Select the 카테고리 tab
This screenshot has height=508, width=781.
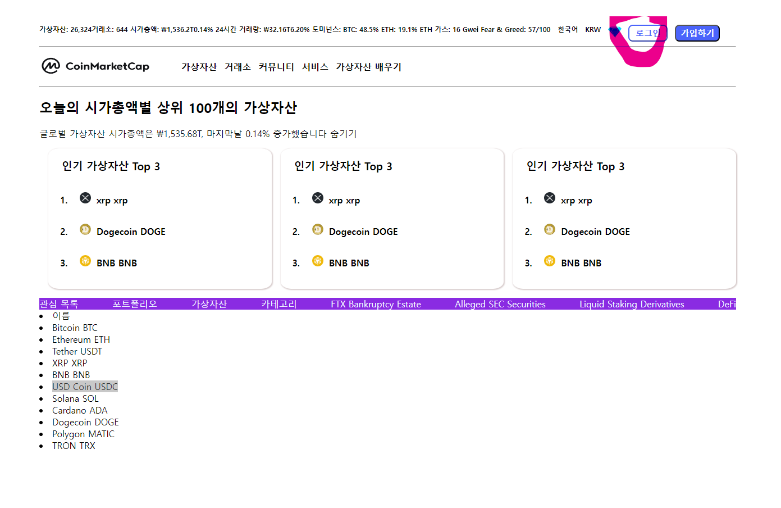[279, 304]
